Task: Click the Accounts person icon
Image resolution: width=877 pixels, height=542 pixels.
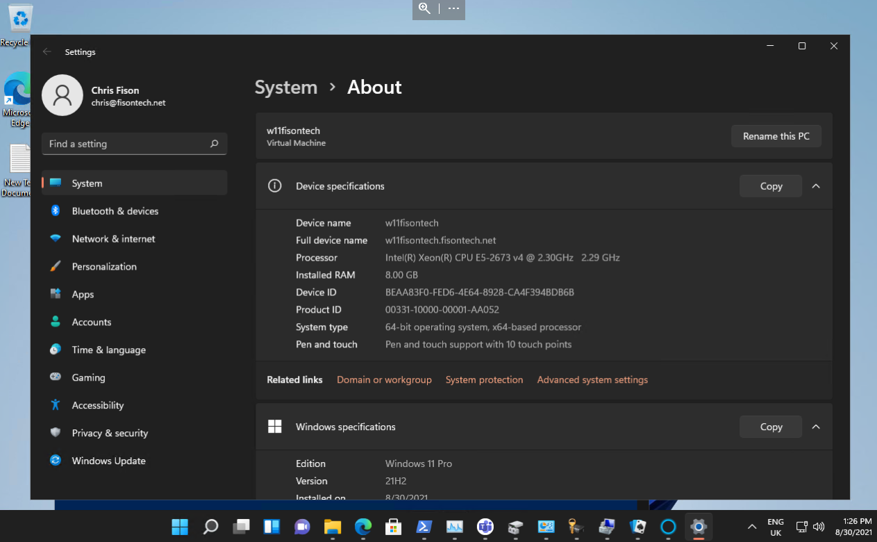Action: [56, 322]
